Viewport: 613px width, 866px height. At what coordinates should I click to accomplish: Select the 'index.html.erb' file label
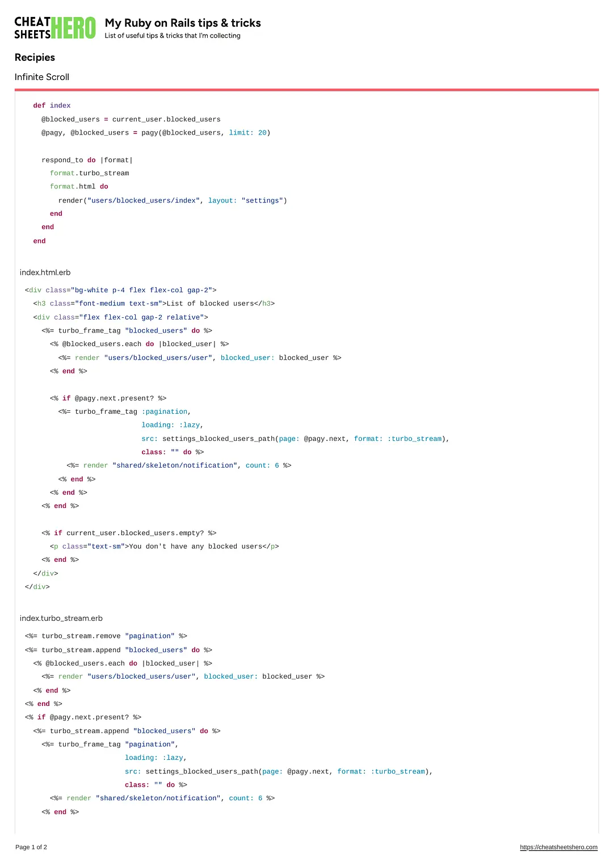point(45,272)
